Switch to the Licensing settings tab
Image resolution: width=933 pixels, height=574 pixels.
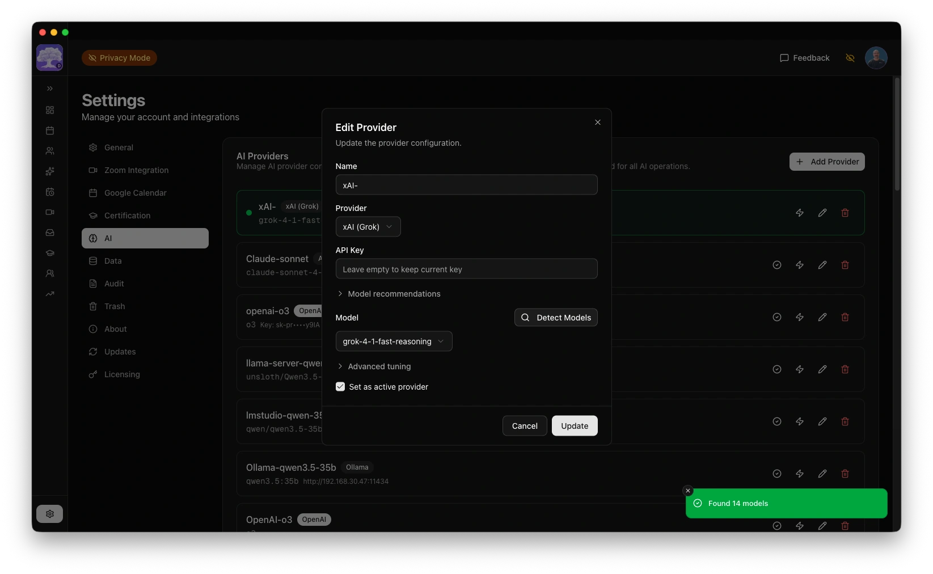pyautogui.click(x=122, y=374)
